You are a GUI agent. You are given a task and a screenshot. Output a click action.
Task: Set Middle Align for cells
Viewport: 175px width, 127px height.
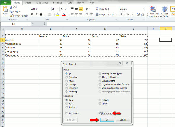76,9
